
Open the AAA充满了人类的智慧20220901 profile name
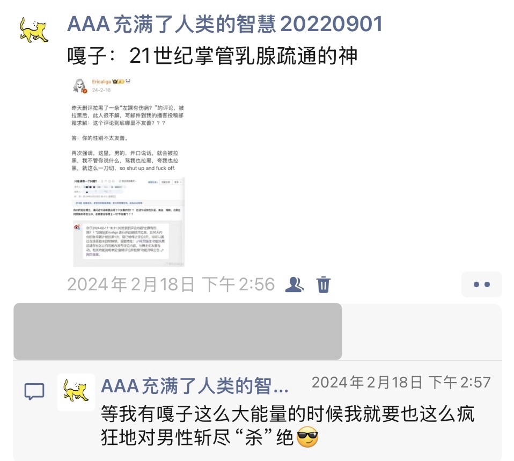[x=225, y=24]
